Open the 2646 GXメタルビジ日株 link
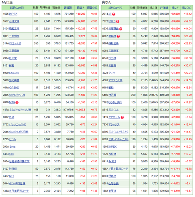Image resolution: width=195 pixels, height=197 pixels. (x=19, y=132)
